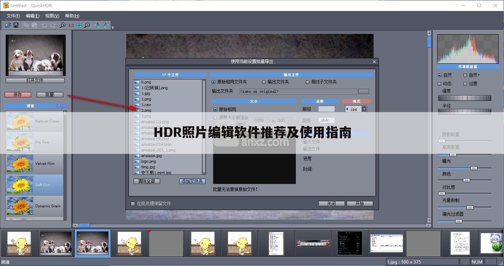
Task: Redo with the toolbar redo arrow
Action: 53,25
